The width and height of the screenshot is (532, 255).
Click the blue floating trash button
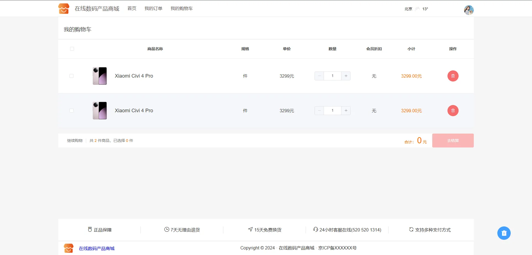click(504, 233)
